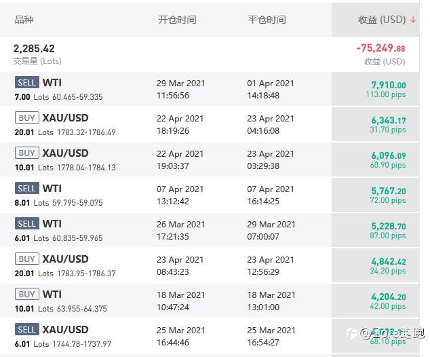
Task: Click the sort arrow beside 收益 (USD)
Action: pyautogui.click(x=413, y=20)
